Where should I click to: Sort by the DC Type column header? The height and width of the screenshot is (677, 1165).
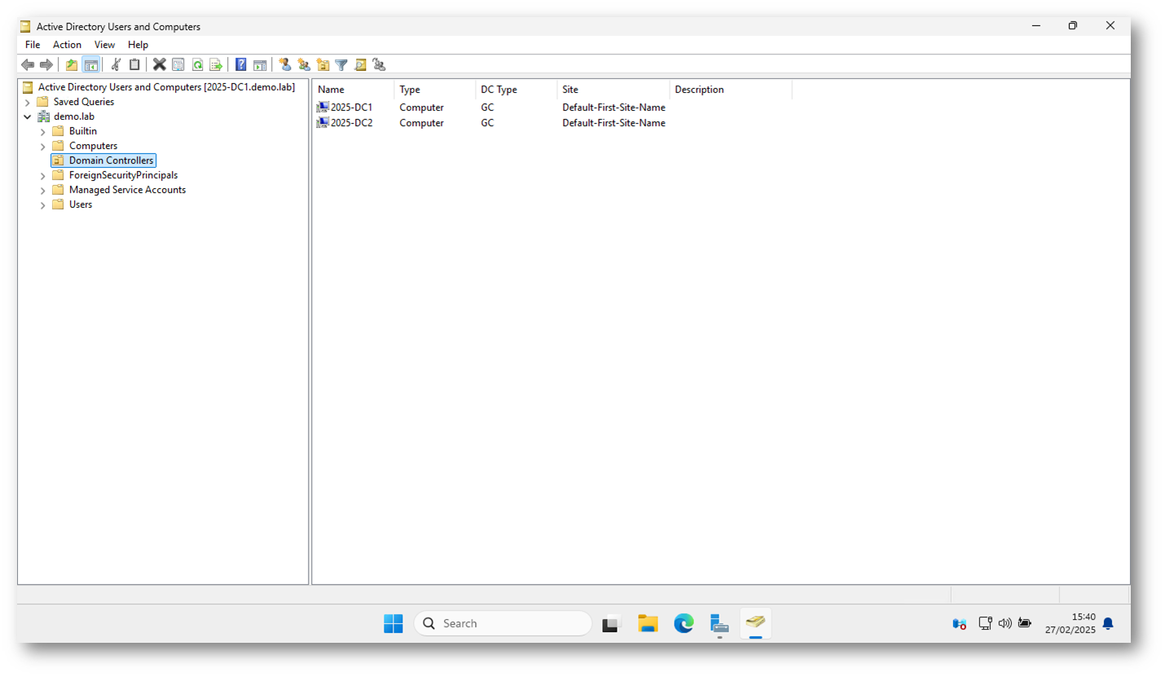517,90
